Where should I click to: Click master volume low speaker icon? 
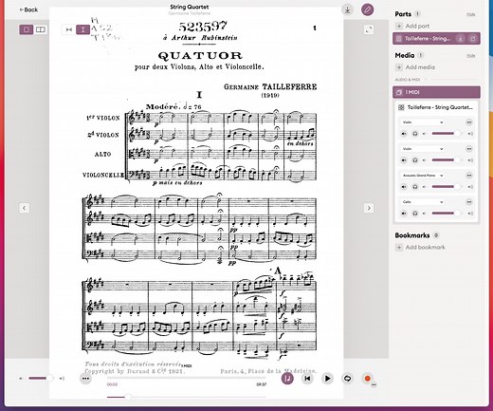point(21,379)
